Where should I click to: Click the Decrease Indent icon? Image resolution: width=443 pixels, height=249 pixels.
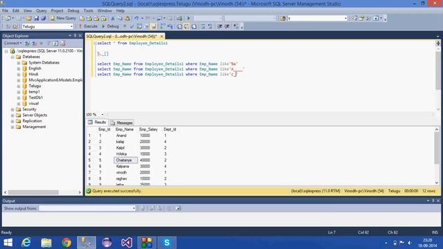point(219,26)
